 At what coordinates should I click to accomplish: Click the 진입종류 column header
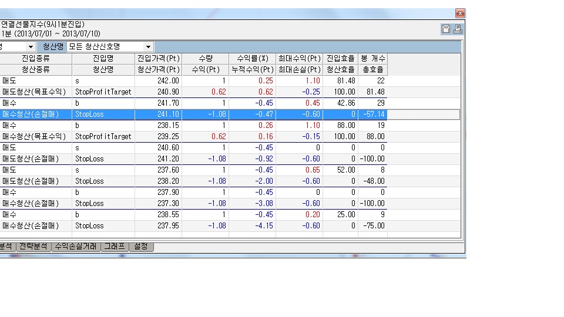[x=36, y=59]
